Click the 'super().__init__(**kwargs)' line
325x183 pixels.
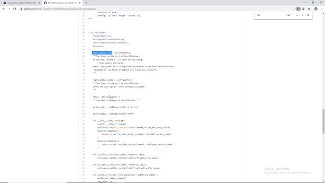(x=112, y=124)
